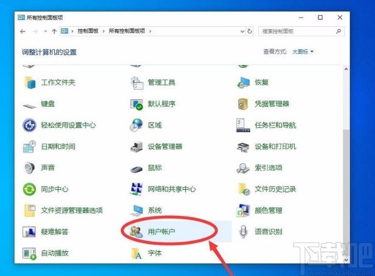The width and height of the screenshot is (375, 276).
Task: Open 大图标 view mode dropdown
Action: coord(303,52)
